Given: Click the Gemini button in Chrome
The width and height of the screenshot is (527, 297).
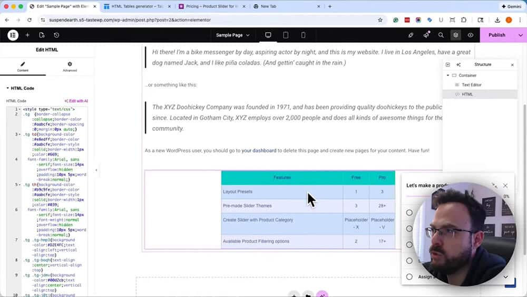Looking at the screenshot, I should tap(511, 6).
